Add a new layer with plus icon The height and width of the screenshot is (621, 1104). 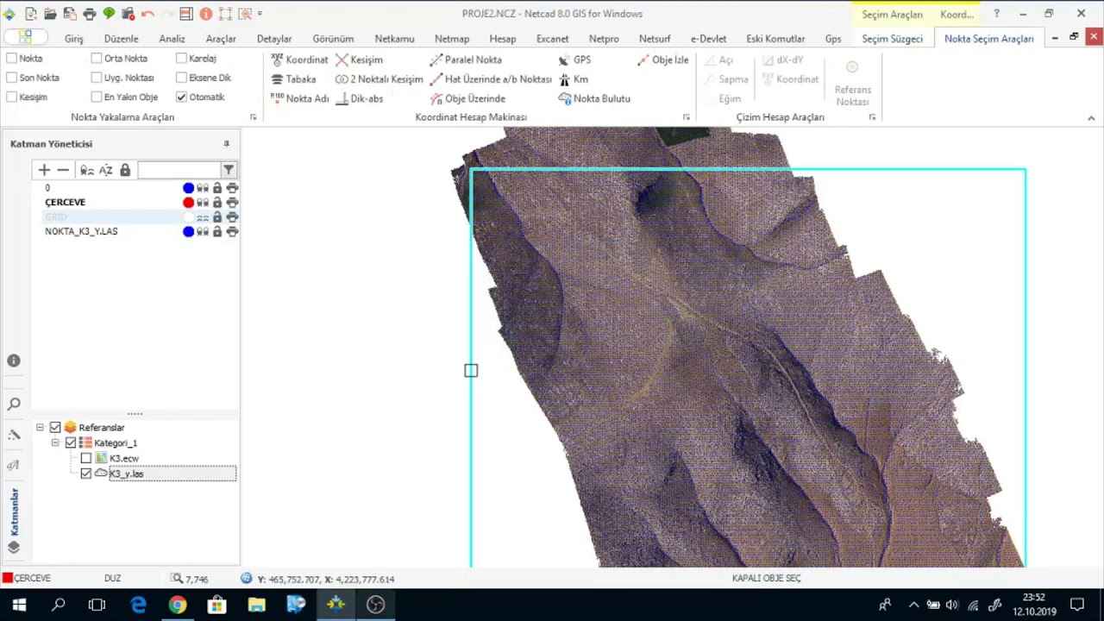tap(44, 170)
